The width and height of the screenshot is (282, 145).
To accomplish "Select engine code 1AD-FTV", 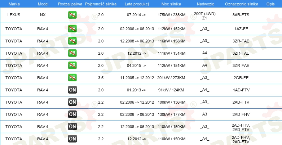I will point(241,90).
